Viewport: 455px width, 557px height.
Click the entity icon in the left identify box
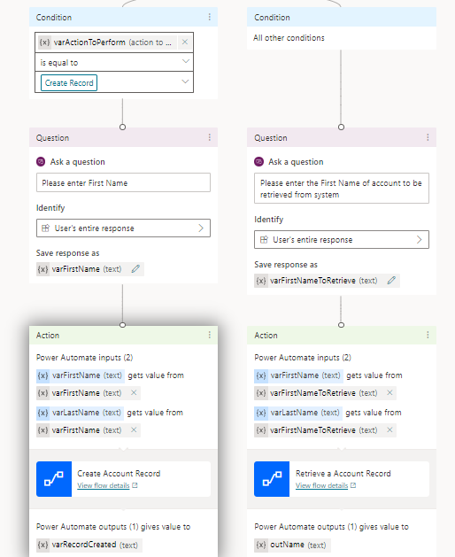45,228
